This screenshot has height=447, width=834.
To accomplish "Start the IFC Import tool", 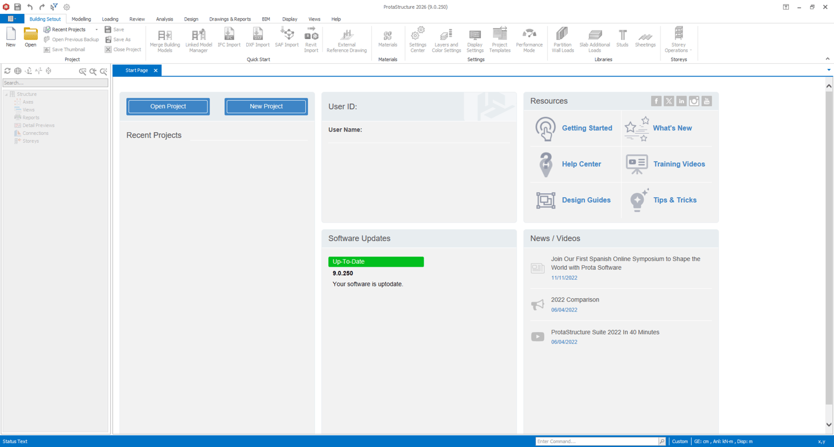I will coord(229,38).
